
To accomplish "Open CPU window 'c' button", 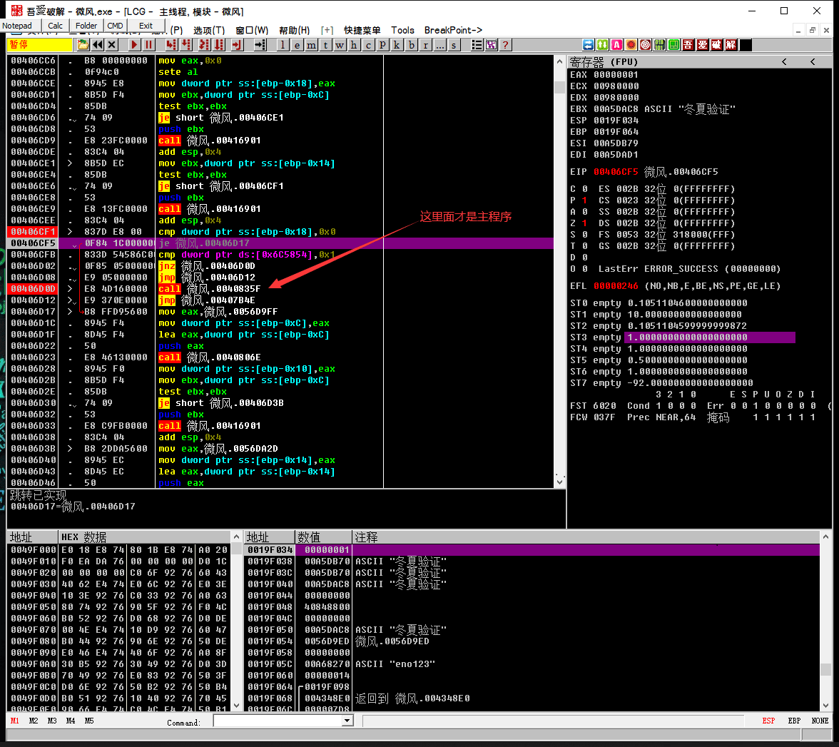I will [x=368, y=45].
